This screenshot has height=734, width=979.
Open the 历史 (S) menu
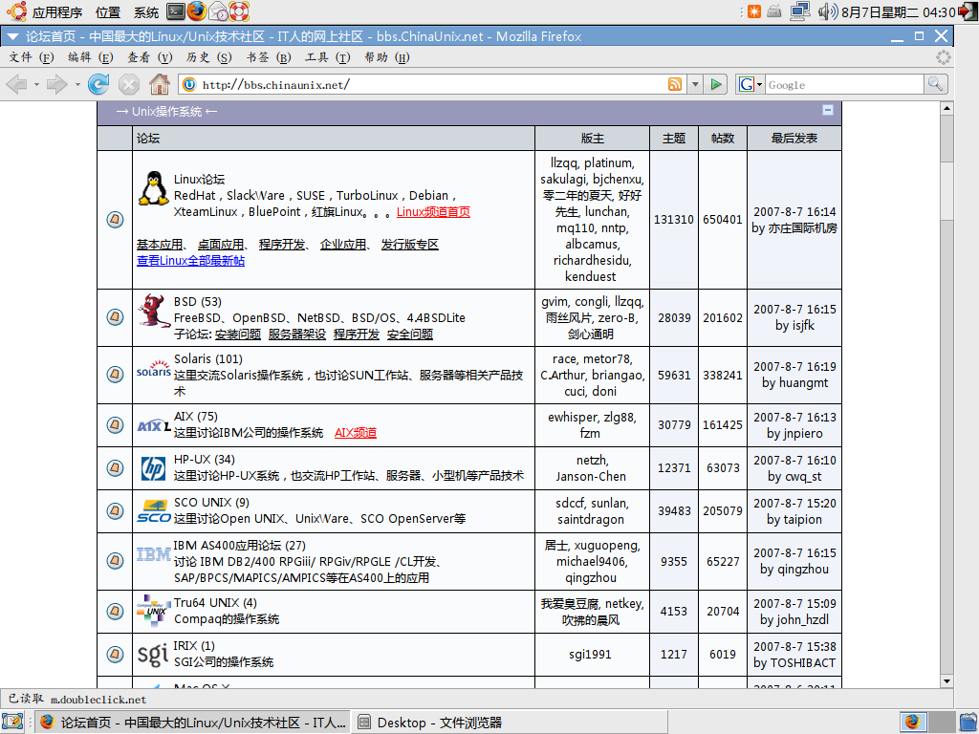208,57
